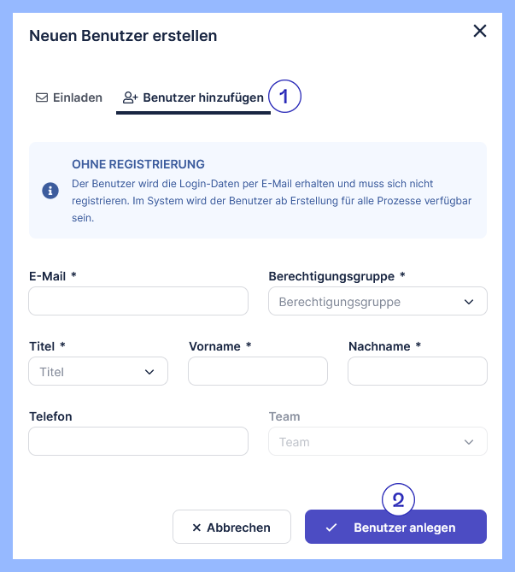
Task: Click the add-user icon in the tab
Action: (x=130, y=97)
